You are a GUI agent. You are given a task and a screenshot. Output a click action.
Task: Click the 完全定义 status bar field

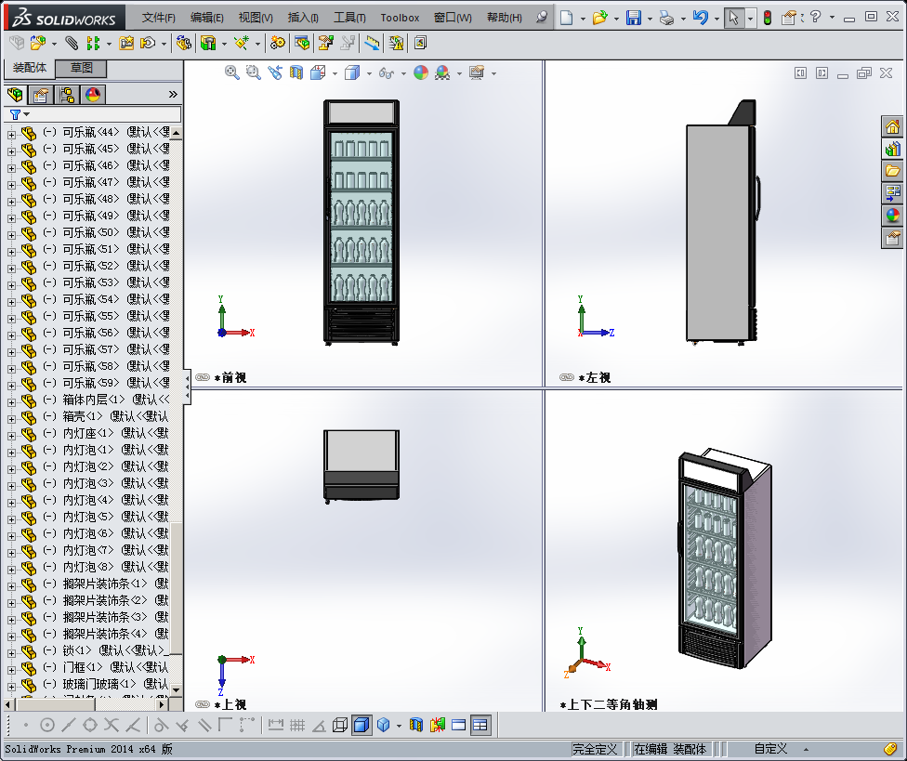pyautogui.click(x=595, y=750)
